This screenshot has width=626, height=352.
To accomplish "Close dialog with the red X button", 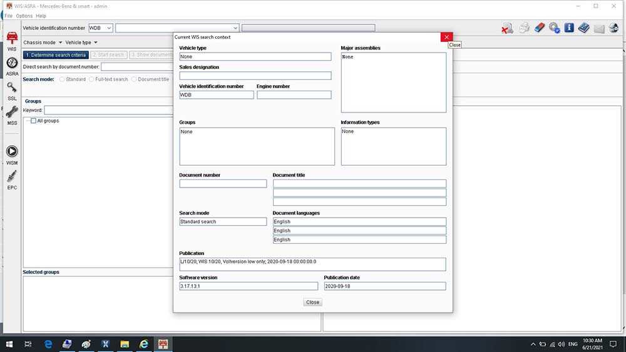I will click(x=447, y=37).
